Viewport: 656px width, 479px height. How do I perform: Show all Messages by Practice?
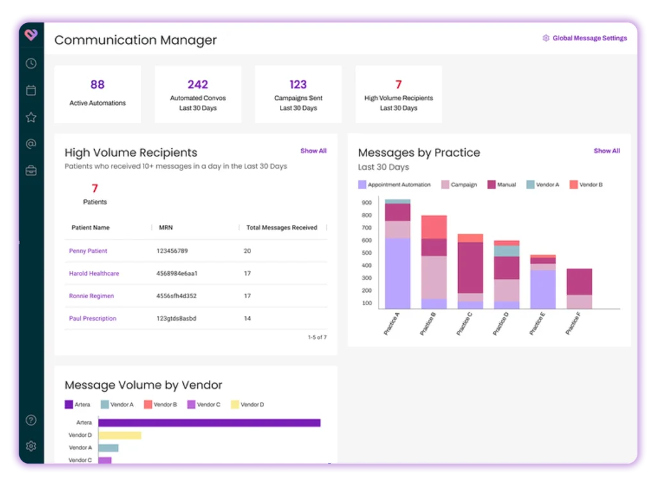606,151
